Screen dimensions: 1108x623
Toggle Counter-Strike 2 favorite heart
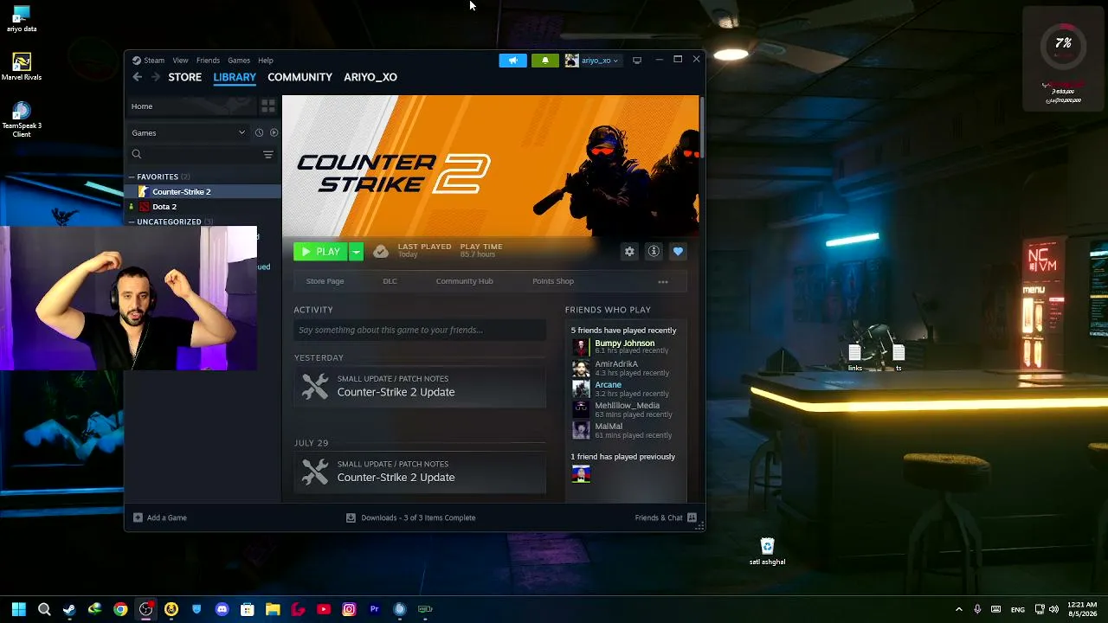point(678,252)
